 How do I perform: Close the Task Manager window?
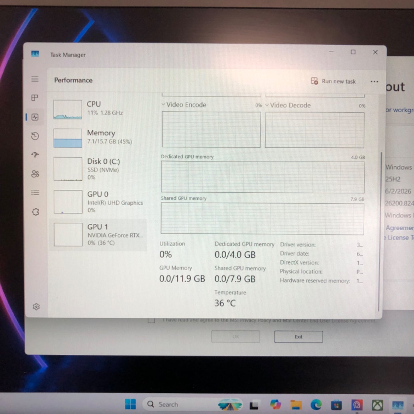point(375,52)
